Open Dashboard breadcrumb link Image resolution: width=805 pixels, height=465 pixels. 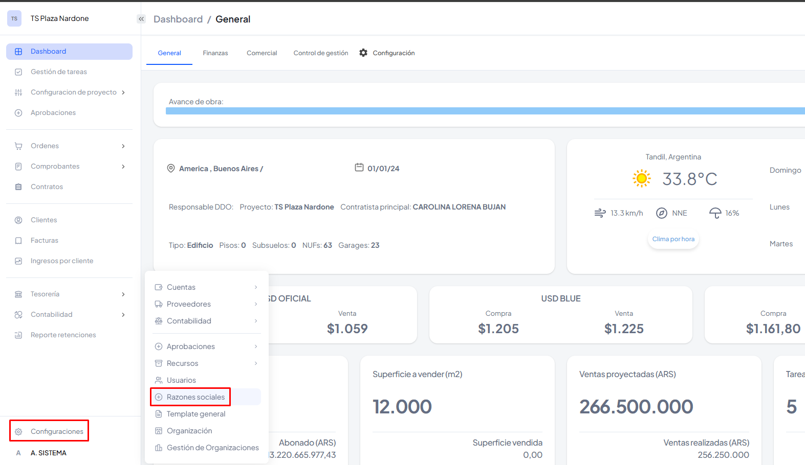(178, 19)
